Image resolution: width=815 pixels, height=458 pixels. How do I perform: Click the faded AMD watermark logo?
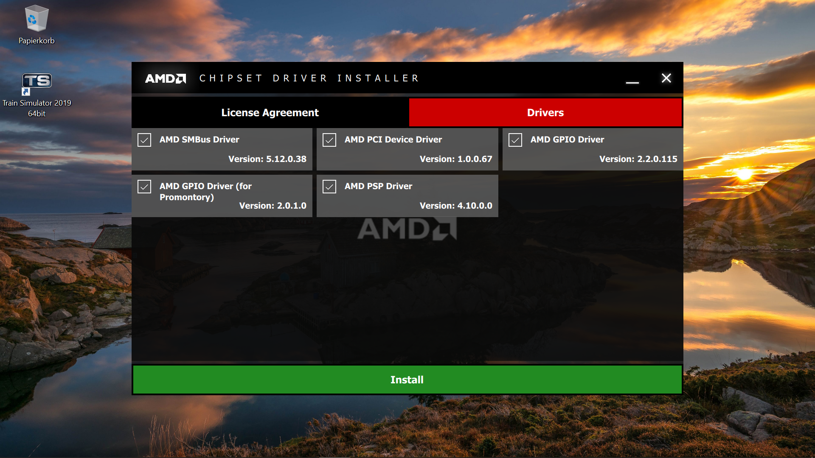tap(407, 229)
